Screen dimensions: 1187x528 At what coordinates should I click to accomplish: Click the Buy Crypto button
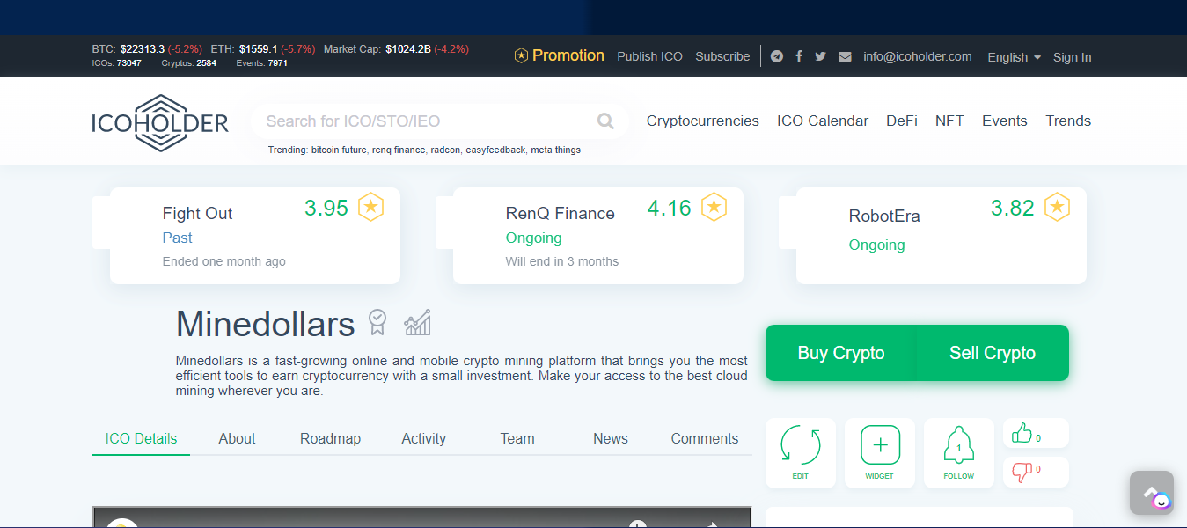pyautogui.click(x=841, y=353)
